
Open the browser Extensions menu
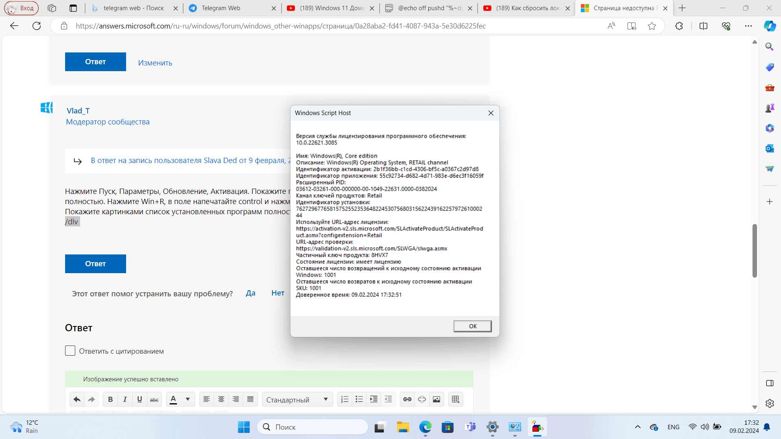(679, 26)
